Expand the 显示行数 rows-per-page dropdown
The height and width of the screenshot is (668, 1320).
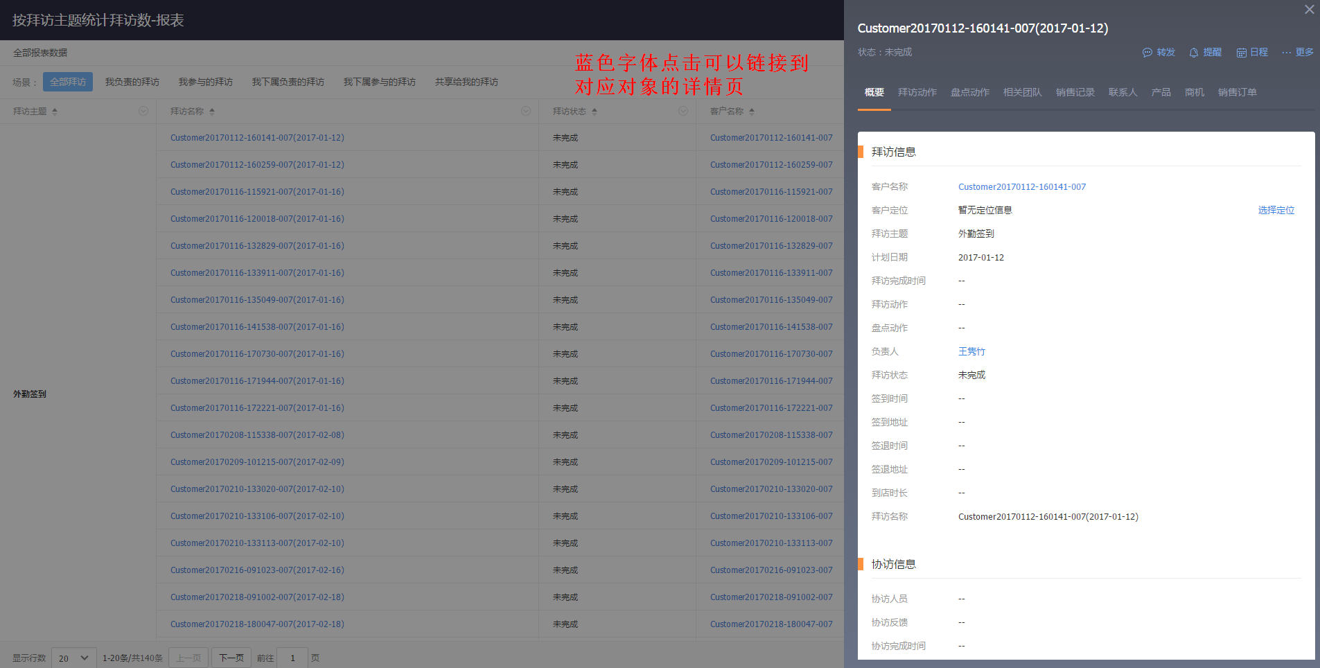(x=73, y=658)
